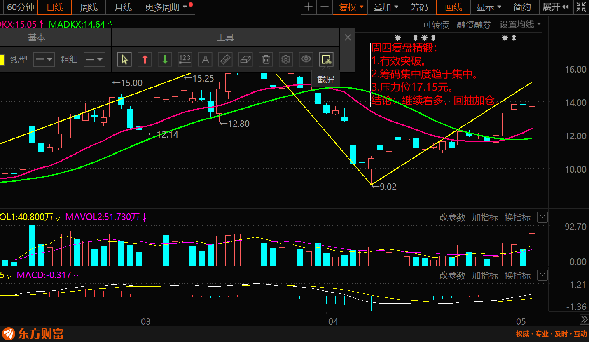Zoom in chart with plus button

(x=309, y=7)
